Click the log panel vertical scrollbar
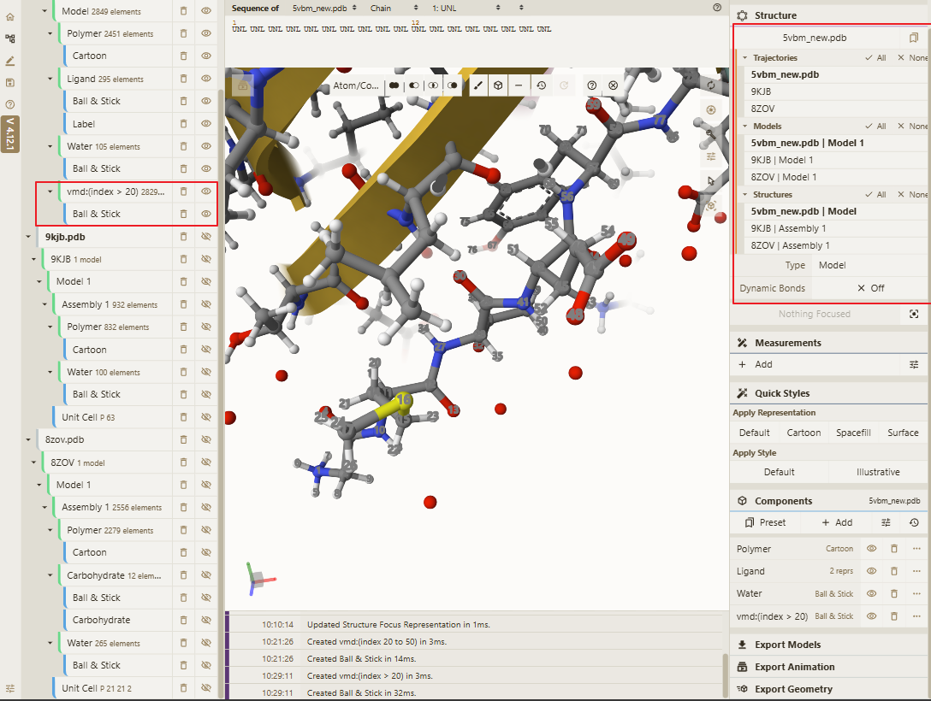 click(726, 675)
